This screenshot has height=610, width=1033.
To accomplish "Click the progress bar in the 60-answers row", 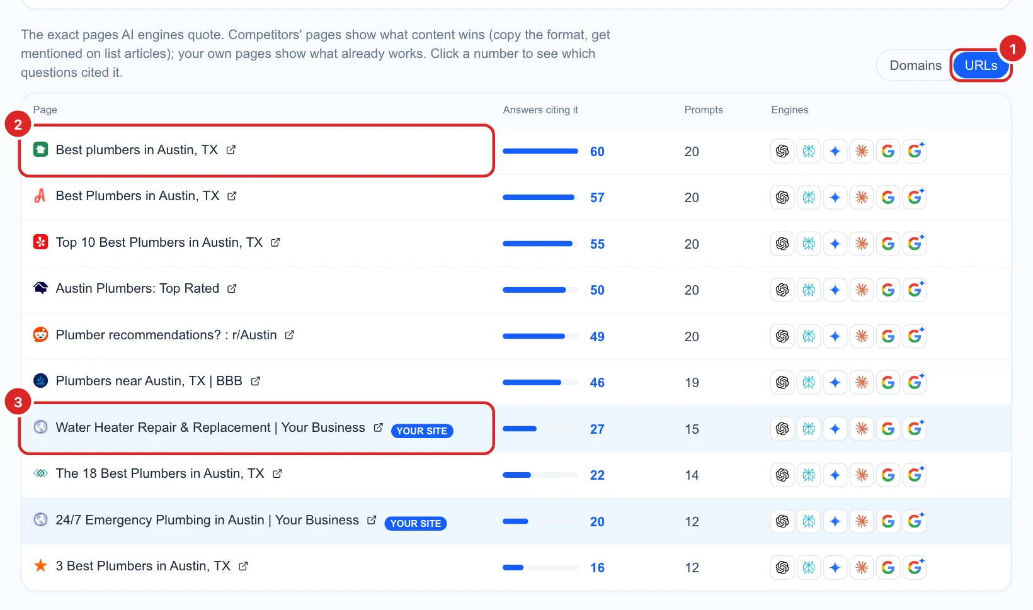I will tap(540, 151).
